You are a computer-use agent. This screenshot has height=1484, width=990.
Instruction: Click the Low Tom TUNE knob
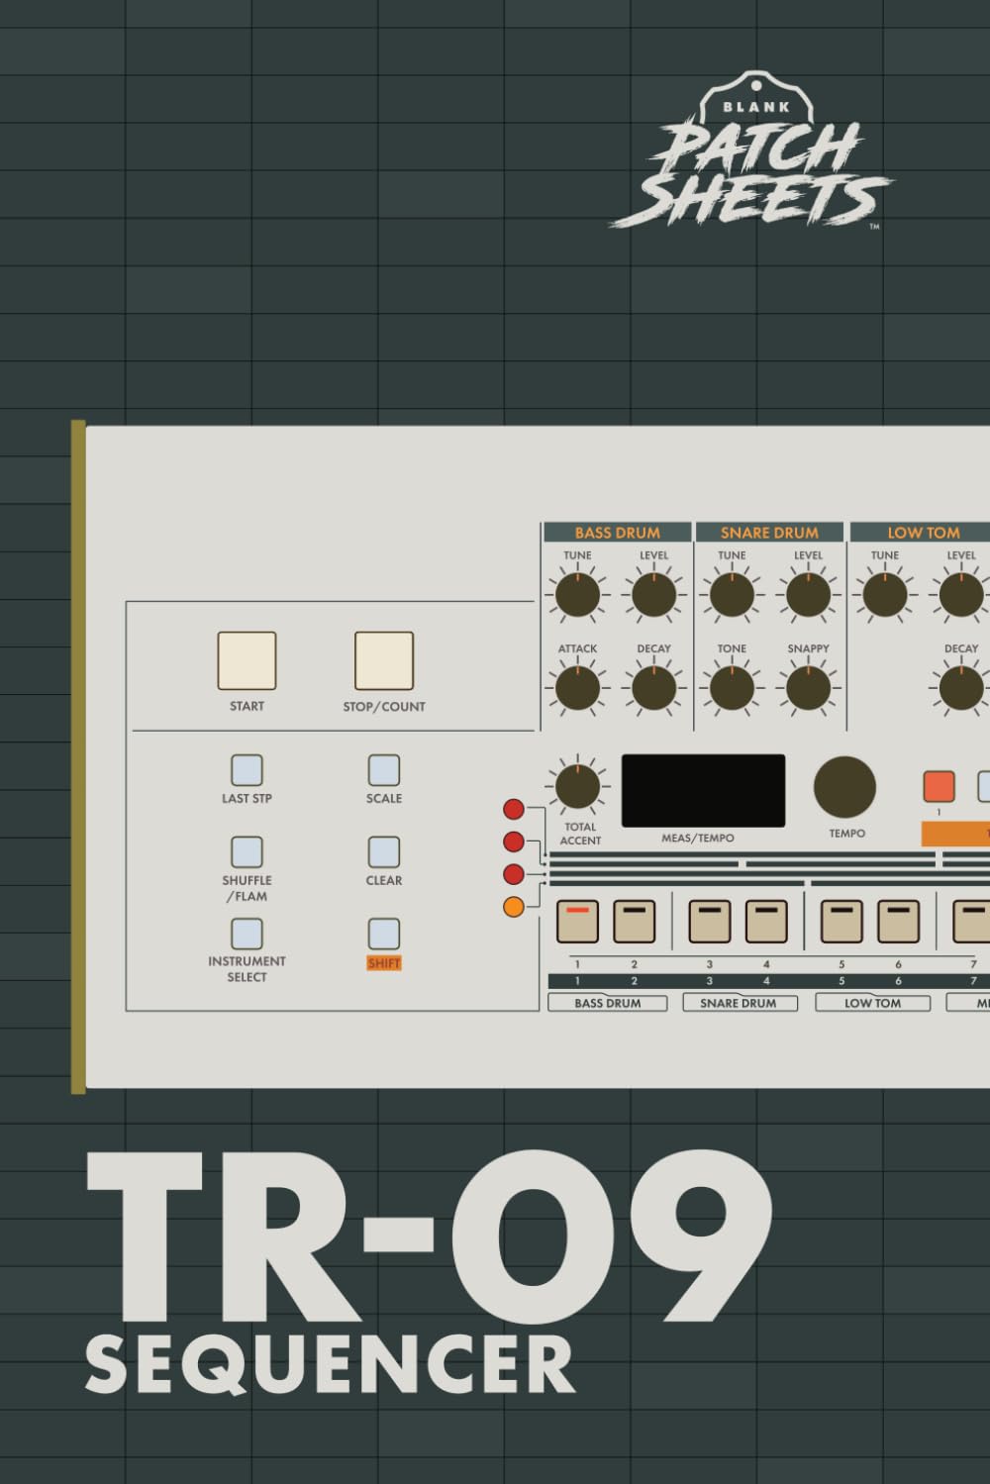pyautogui.click(x=885, y=596)
